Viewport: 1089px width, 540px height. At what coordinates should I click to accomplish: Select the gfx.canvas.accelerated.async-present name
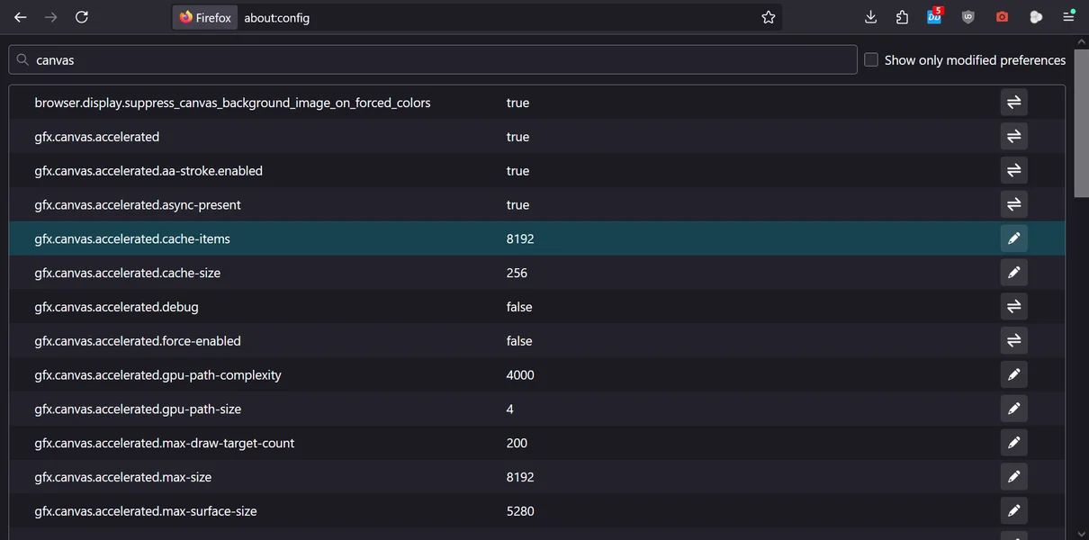(x=138, y=205)
